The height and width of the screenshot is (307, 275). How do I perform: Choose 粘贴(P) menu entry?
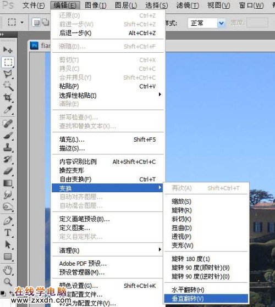tap(107, 86)
